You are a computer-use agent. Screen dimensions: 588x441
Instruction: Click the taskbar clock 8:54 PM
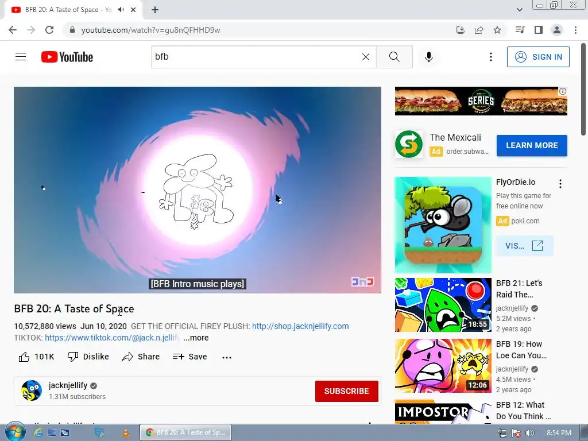click(x=559, y=433)
